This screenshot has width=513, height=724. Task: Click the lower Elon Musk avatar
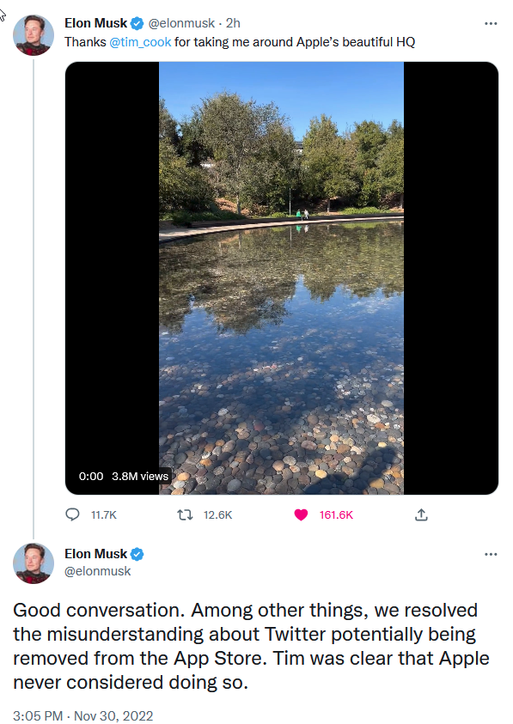34,563
